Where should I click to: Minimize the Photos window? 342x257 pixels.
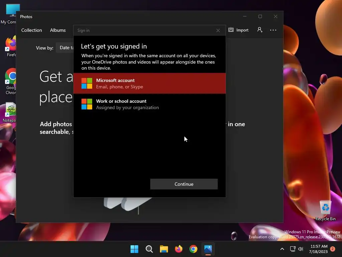coord(245,16)
